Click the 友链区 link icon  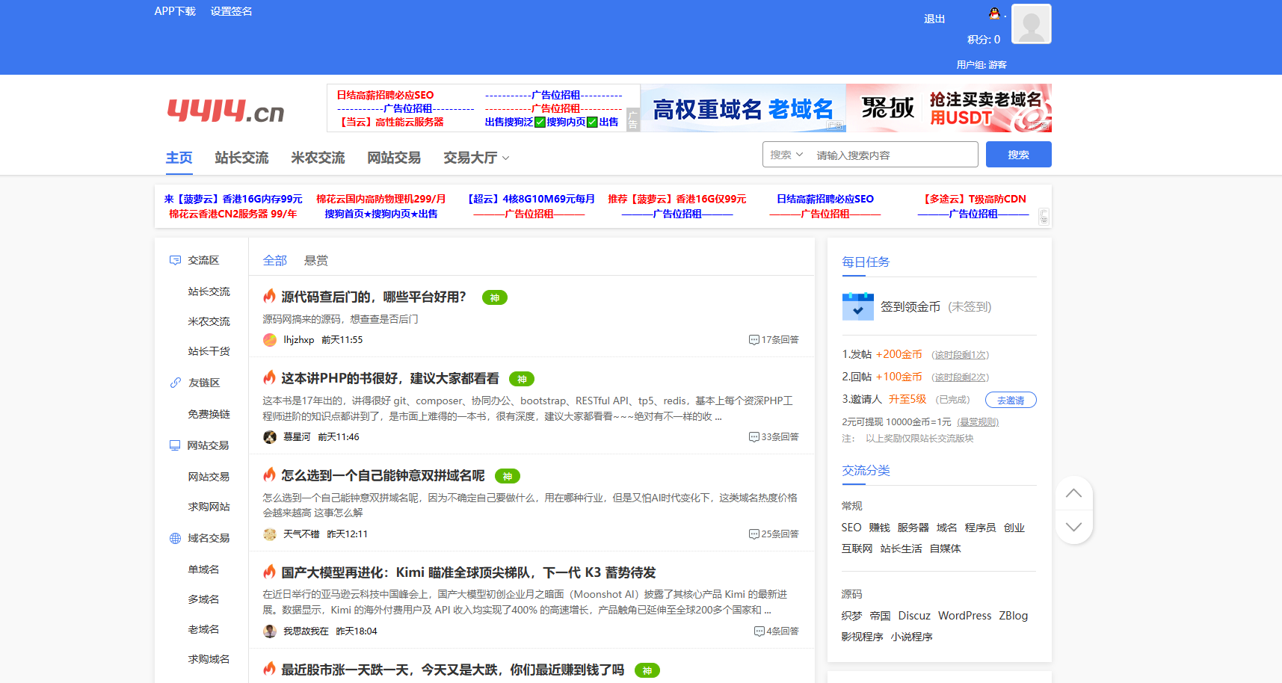coord(175,383)
